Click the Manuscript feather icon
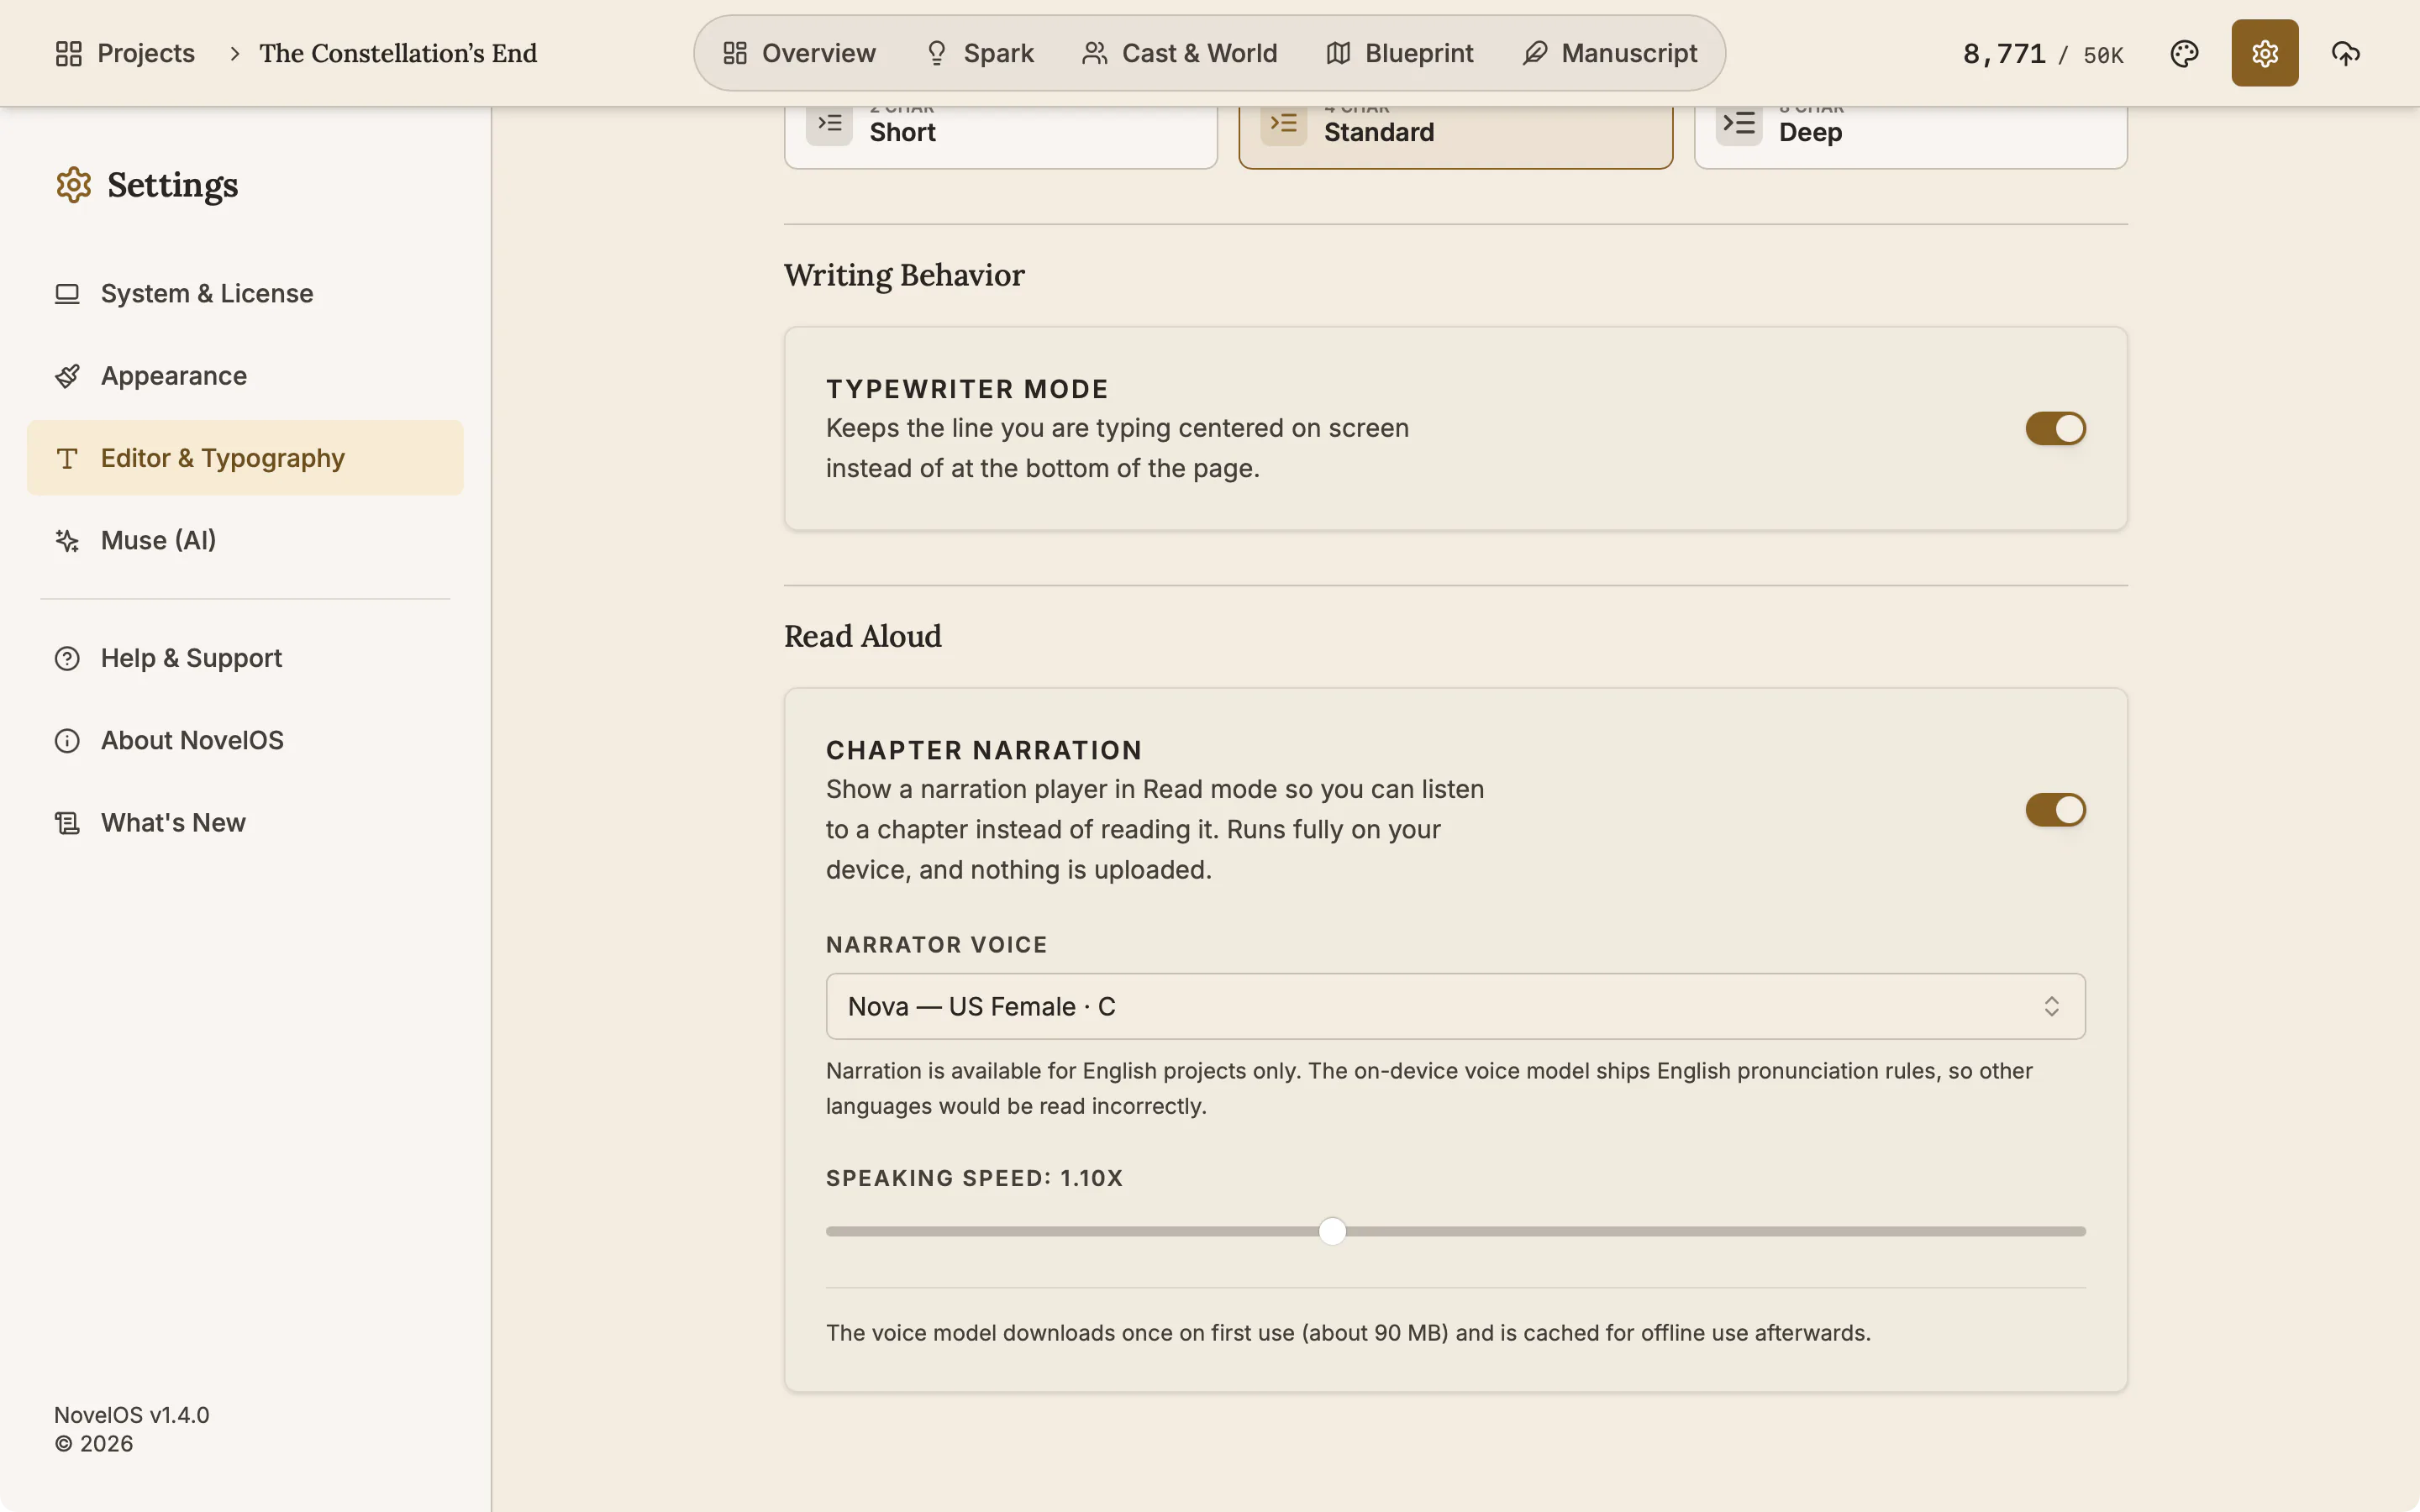This screenshot has height=1512, width=2420. (x=1534, y=53)
